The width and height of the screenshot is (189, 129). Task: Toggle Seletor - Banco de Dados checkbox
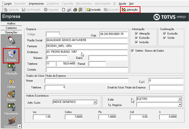pyautogui.click(x=132, y=51)
